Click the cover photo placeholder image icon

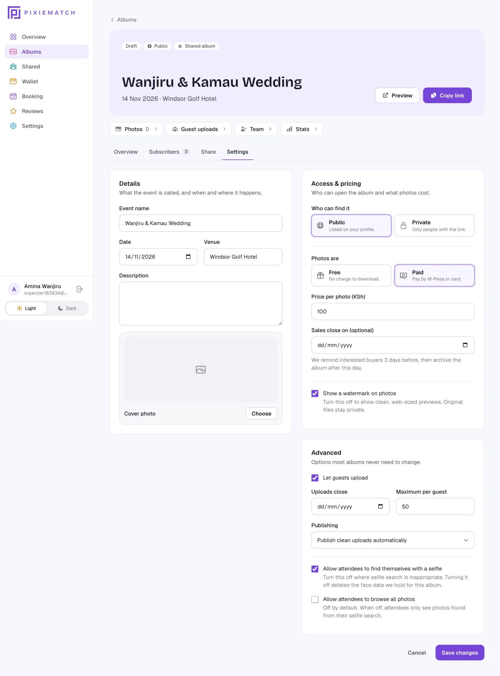click(201, 370)
